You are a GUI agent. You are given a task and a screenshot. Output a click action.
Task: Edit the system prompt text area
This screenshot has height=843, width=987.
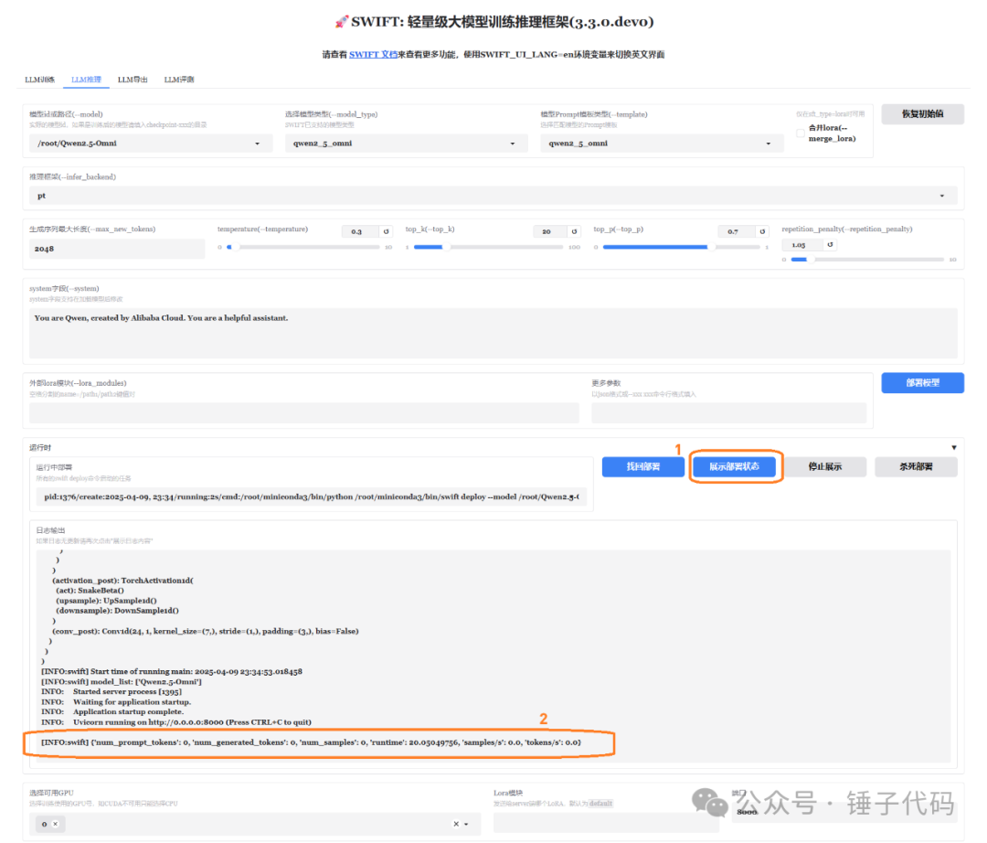tap(493, 333)
